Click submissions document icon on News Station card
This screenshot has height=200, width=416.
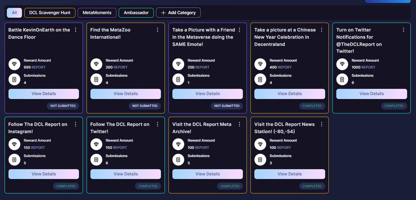click(260, 159)
